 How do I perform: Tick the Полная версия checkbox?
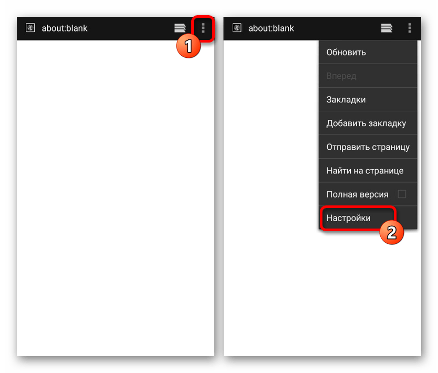pyautogui.click(x=402, y=194)
